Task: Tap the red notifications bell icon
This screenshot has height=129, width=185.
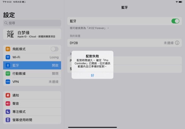Action: coord(8,95)
